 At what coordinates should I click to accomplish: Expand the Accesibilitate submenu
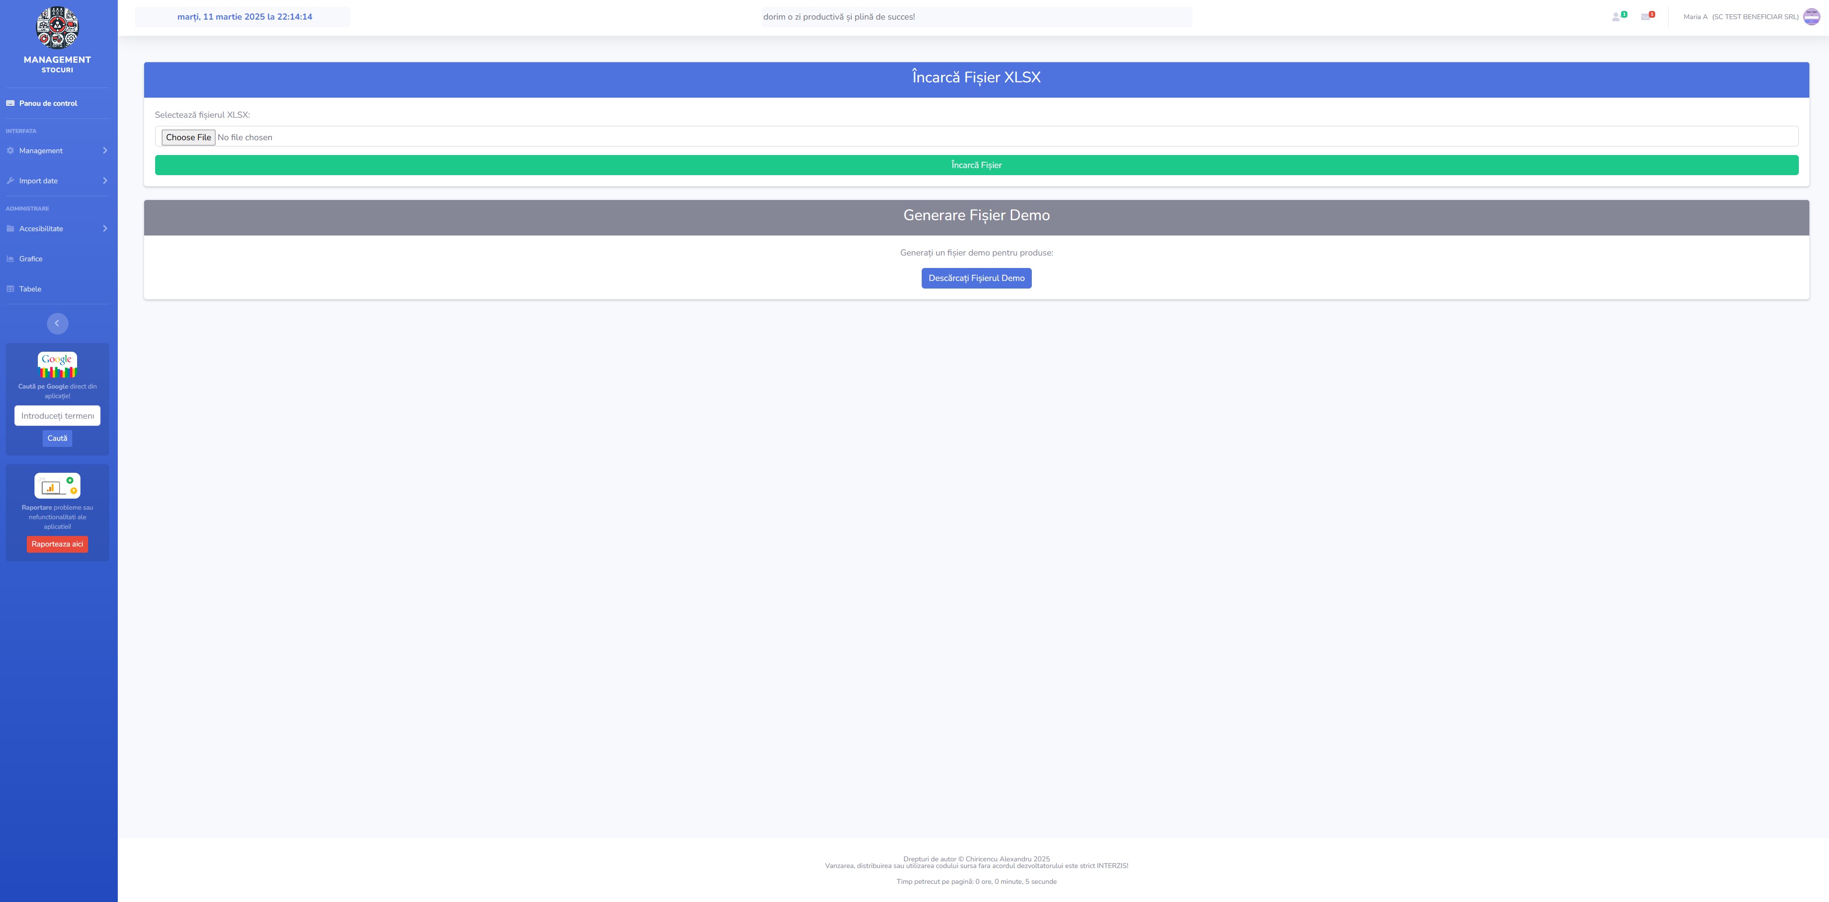click(x=57, y=229)
